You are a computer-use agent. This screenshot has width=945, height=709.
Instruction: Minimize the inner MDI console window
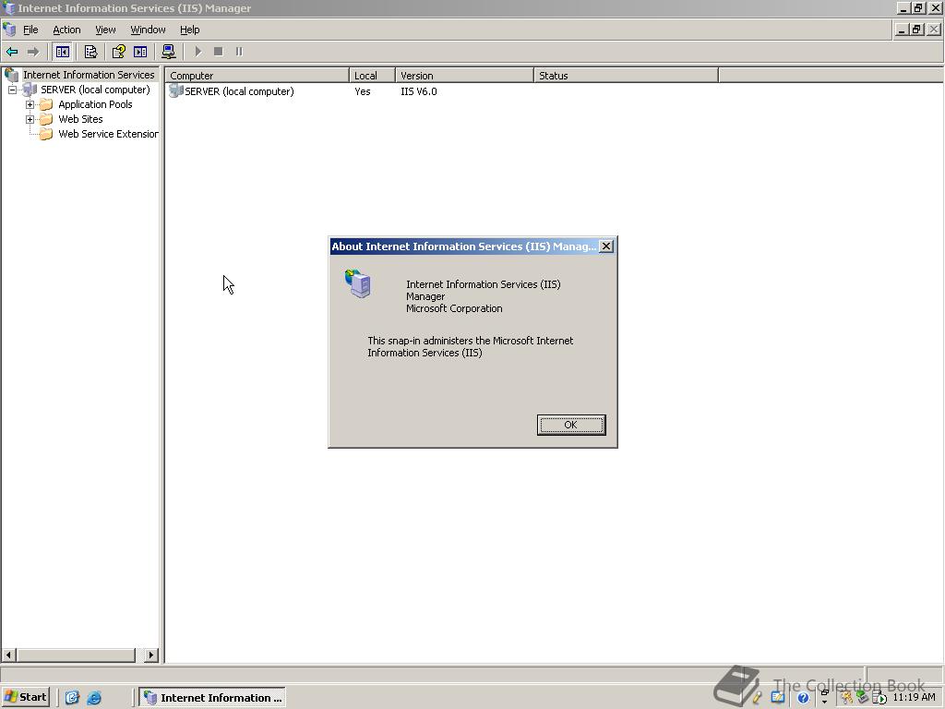point(903,29)
